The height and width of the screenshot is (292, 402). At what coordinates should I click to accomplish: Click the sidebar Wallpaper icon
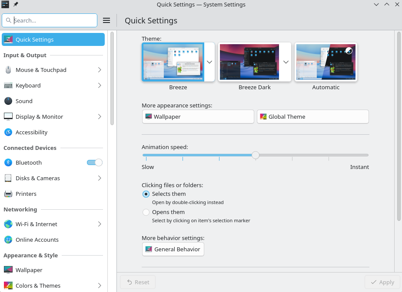8,270
